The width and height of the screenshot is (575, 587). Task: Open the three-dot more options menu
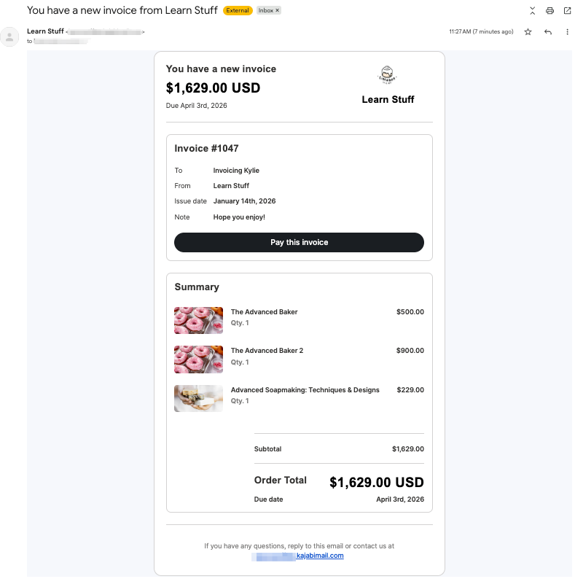tap(566, 32)
